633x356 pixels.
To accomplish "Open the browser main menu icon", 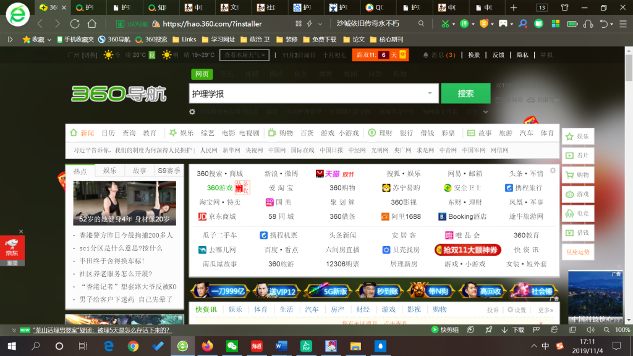I will click(x=623, y=24).
